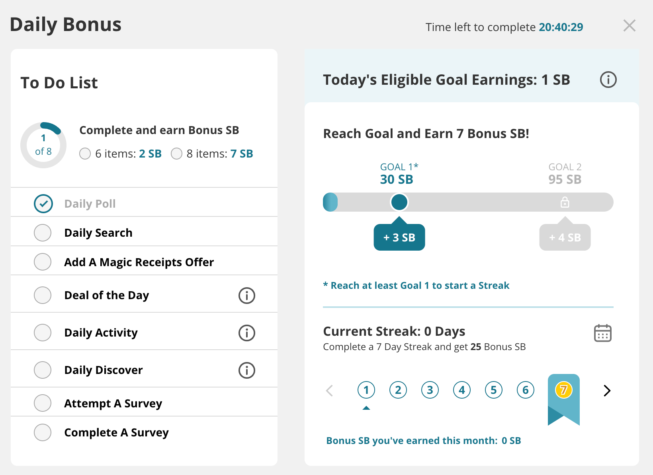View info about Daily Activity
This screenshot has width=653, height=475.
(247, 333)
